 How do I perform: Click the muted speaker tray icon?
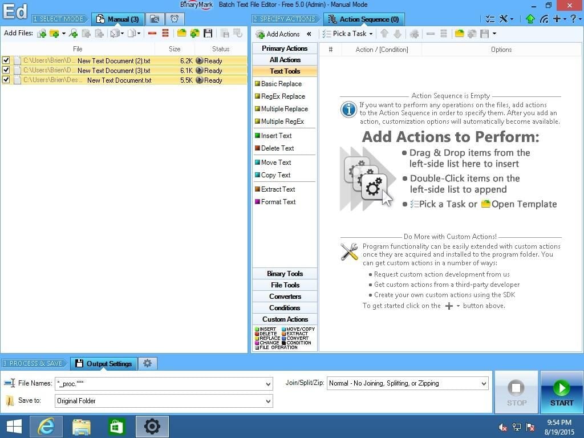coord(503,427)
